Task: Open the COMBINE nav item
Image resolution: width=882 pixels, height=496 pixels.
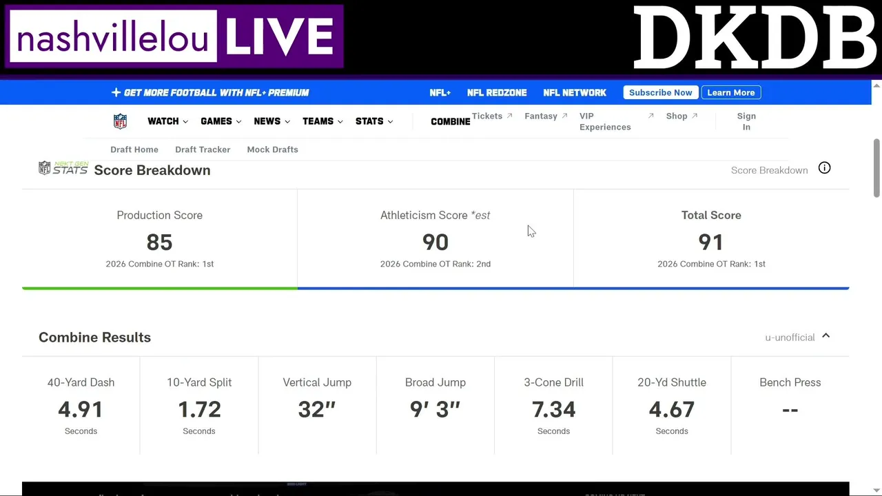Action: pyautogui.click(x=450, y=121)
